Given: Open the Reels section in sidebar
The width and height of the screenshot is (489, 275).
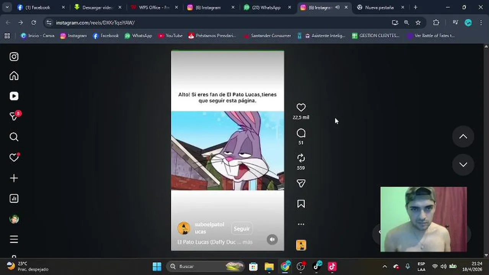Looking at the screenshot, I should tap(14, 96).
